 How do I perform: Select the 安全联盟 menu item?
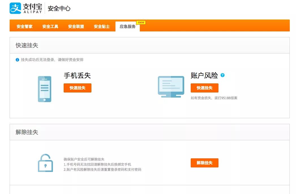tap(75, 26)
